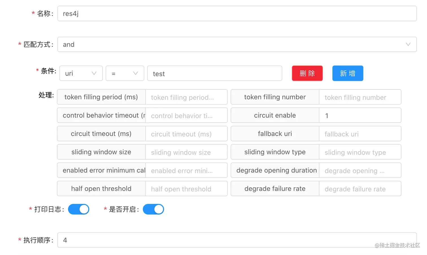Click the 名称 input containing res4j
The image size is (427, 255).
click(x=237, y=14)
